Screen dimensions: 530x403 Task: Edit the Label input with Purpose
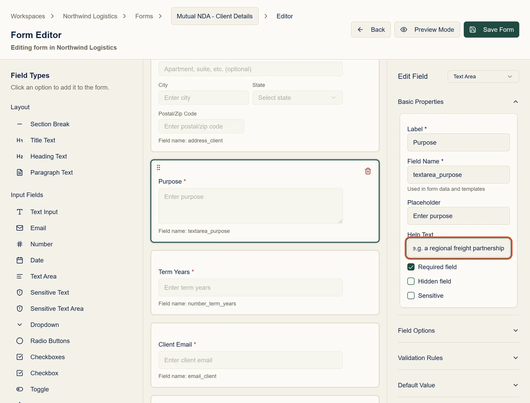point(458,143)
